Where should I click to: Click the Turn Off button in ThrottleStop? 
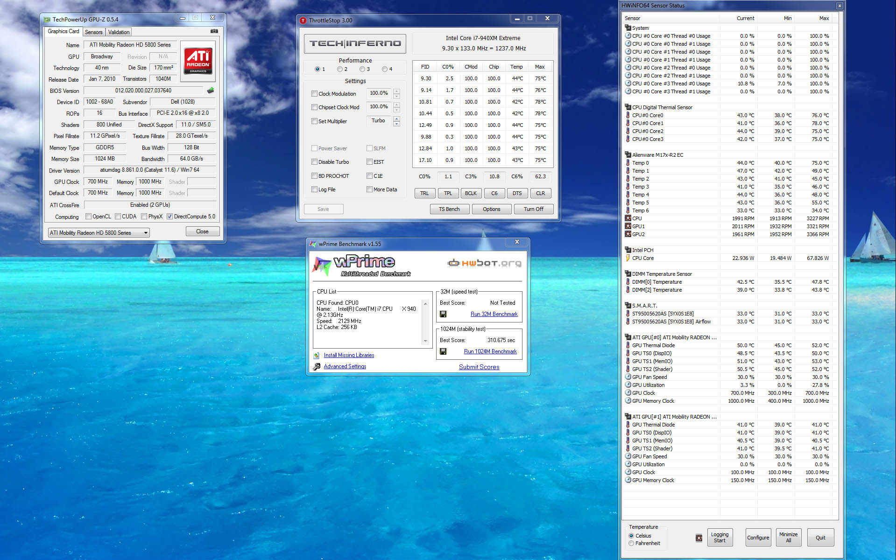coord(534,209)
